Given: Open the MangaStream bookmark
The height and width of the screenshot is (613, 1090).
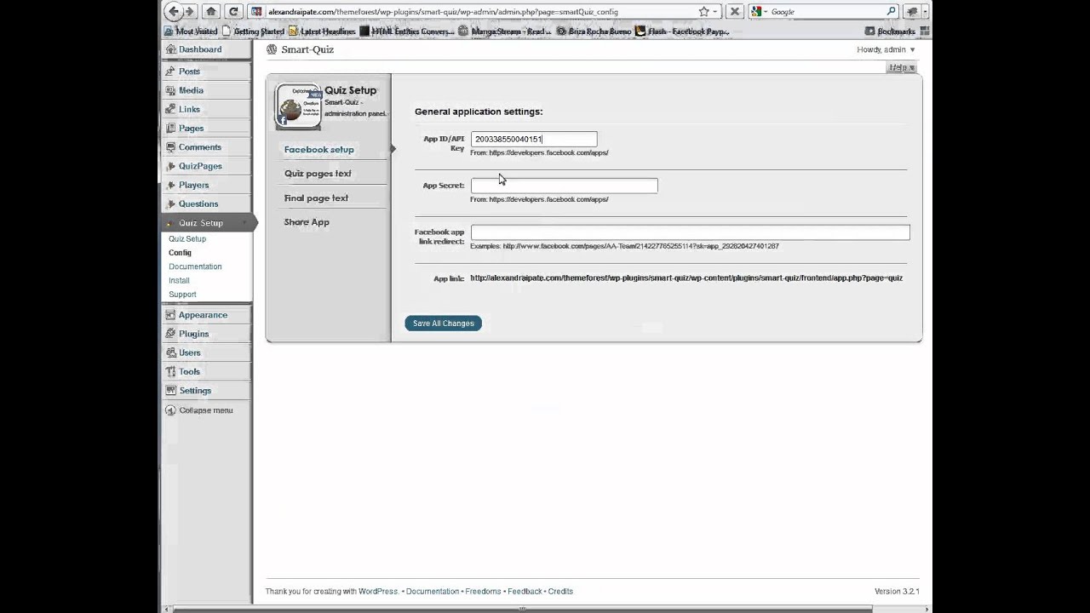Looking at the screenshot, I should tap(505, 32).
